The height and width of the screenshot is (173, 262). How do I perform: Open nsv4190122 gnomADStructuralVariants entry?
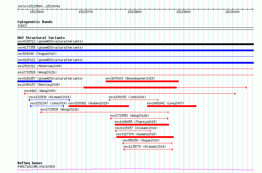[x=50, y=60]
